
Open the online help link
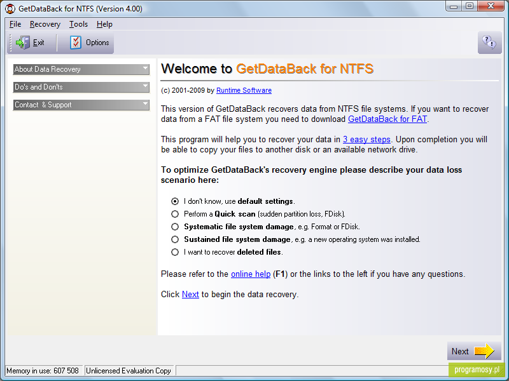pos(251,274)
